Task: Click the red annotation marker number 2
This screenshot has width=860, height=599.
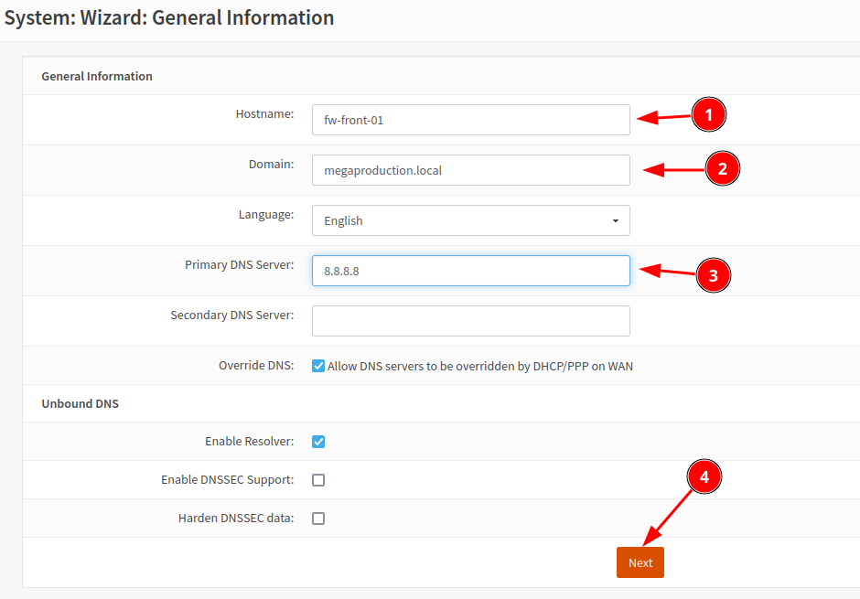Action: (722, 168)
